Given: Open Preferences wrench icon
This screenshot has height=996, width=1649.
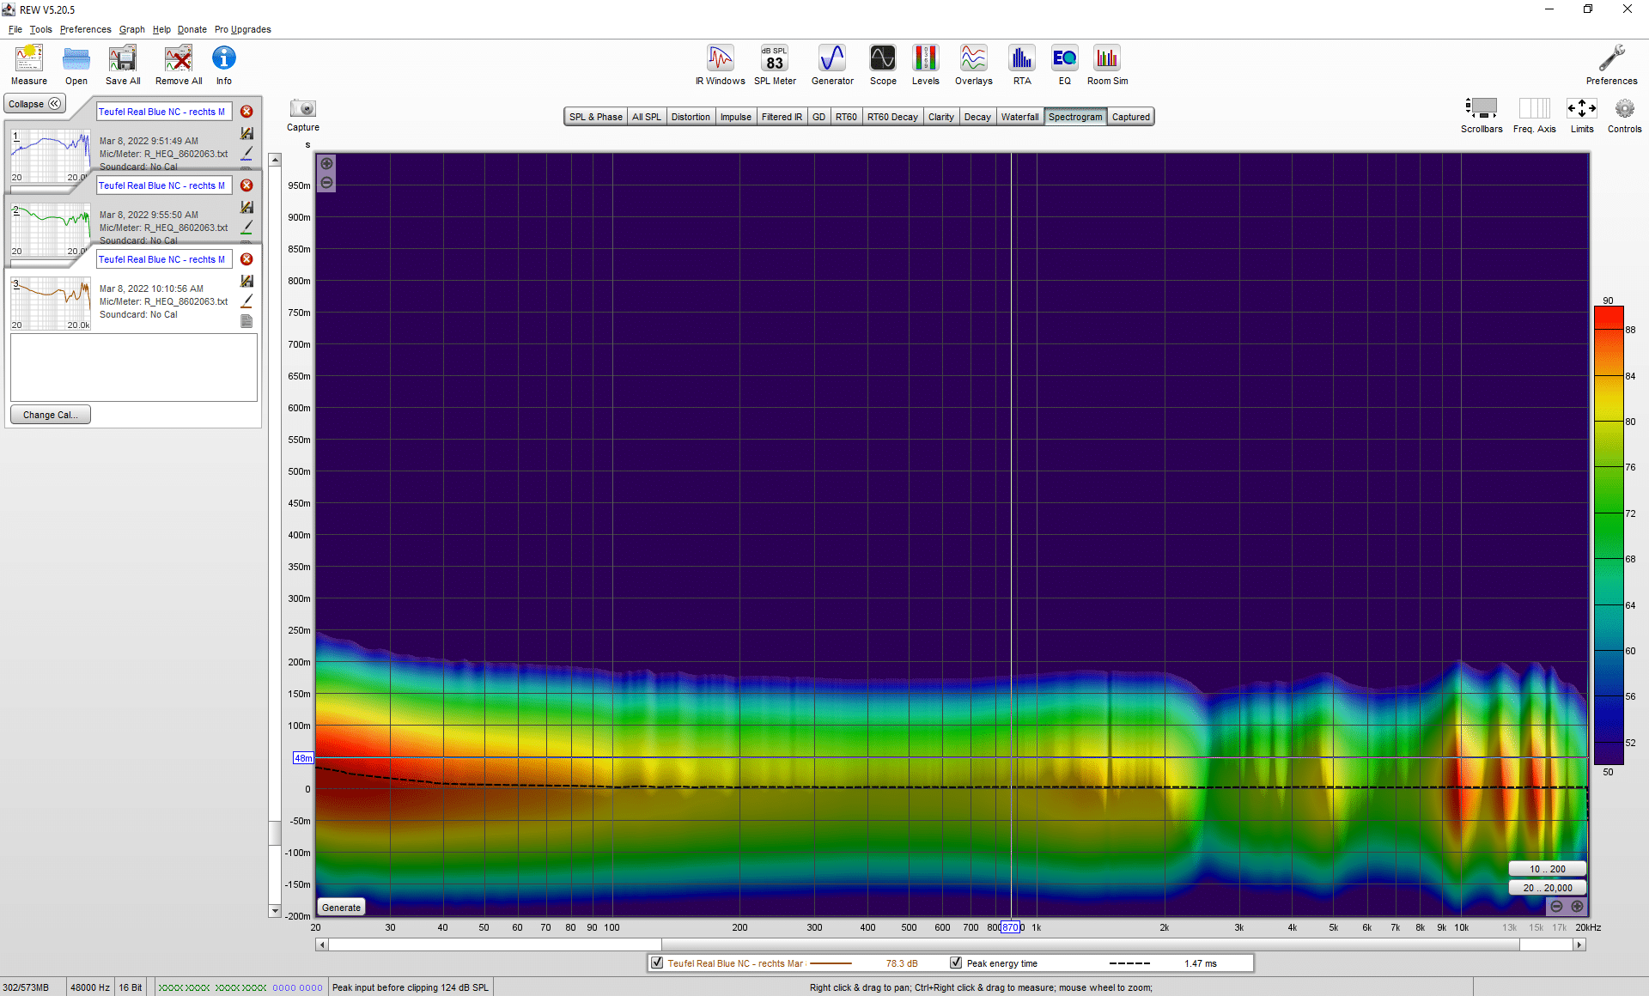Looking at the screenshot, I should click(1611, 65).
